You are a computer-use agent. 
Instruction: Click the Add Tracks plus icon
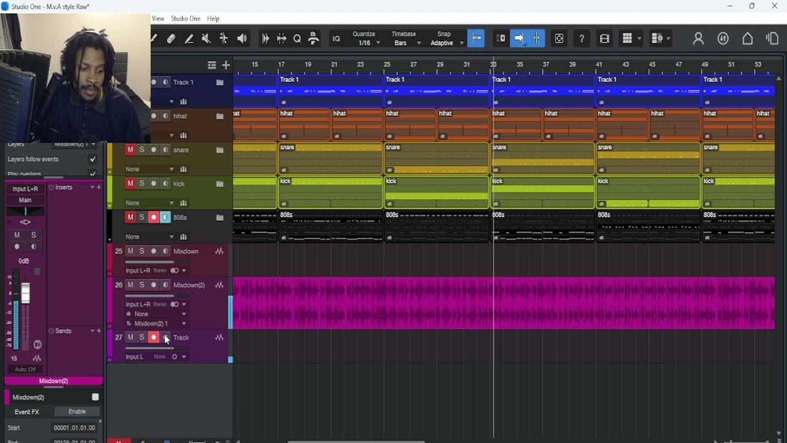226,65
